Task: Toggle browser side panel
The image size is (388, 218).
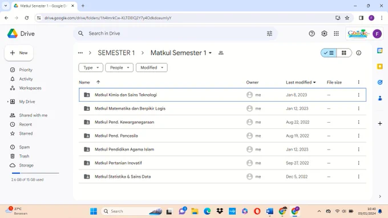Action: 361,18
